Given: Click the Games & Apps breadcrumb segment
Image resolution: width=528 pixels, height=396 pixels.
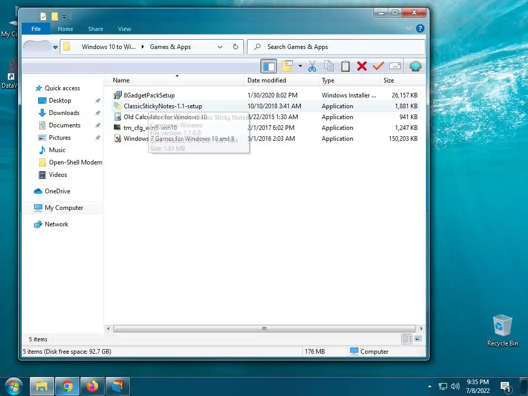Looking at the screenshot, I should (x=170, y=47).
